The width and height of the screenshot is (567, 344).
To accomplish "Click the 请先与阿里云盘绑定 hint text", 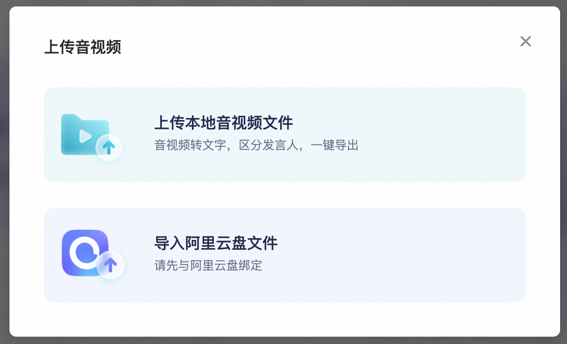I will click(208, 265).
